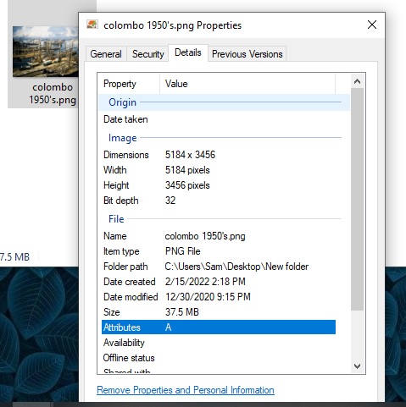Click the value 5184 x 3456

tap(190, 155)
